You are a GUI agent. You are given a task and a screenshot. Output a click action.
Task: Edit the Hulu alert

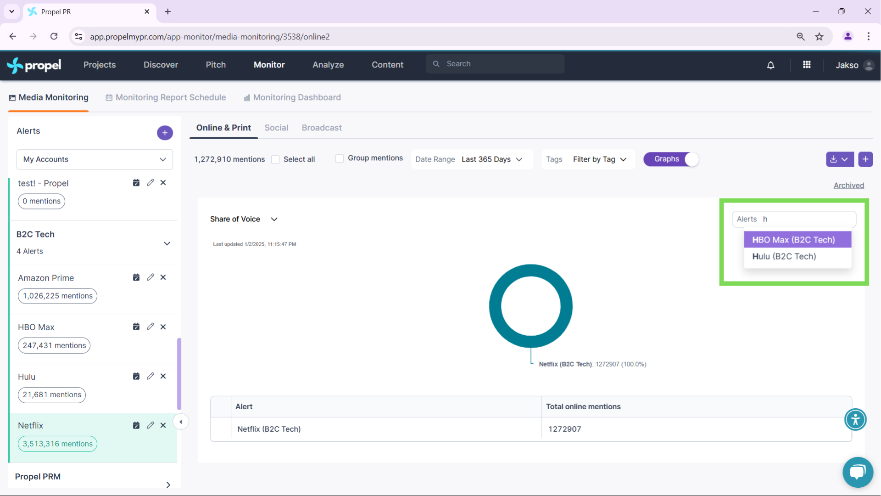[x=150, y=376]
